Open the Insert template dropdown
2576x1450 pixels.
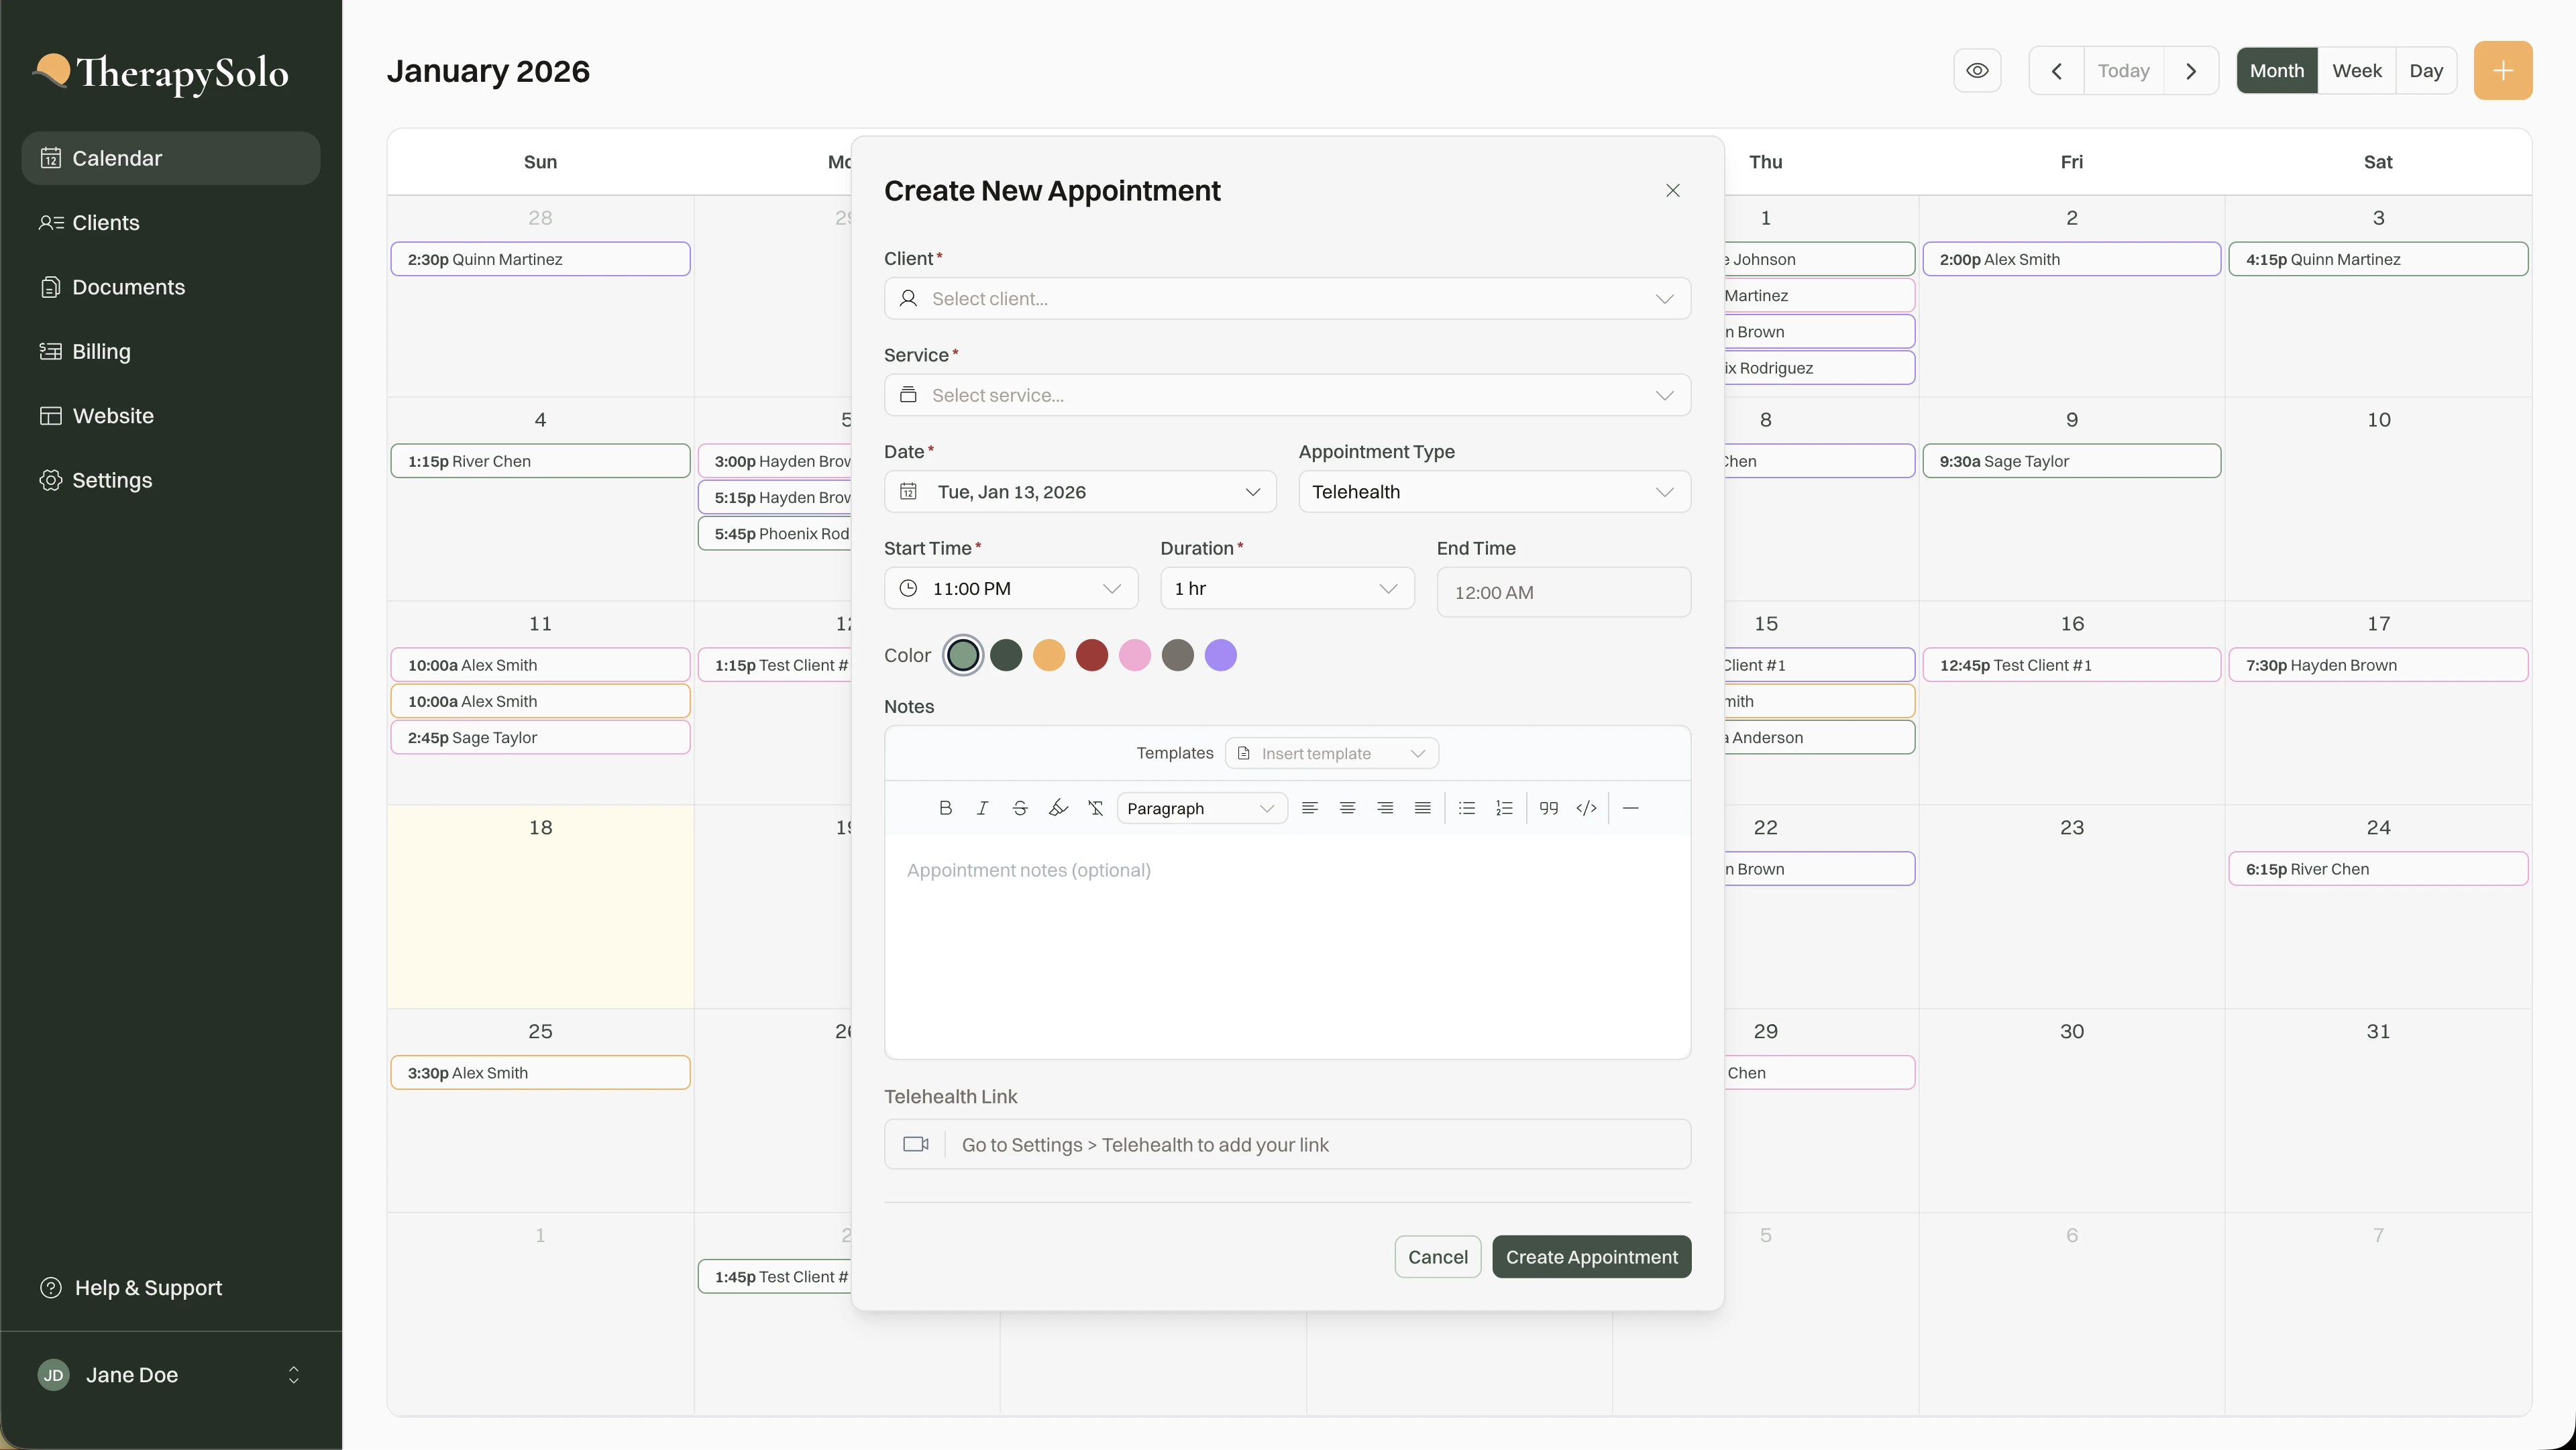[1332, 753]
